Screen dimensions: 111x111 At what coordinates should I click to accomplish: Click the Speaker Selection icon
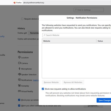(19, 74)
